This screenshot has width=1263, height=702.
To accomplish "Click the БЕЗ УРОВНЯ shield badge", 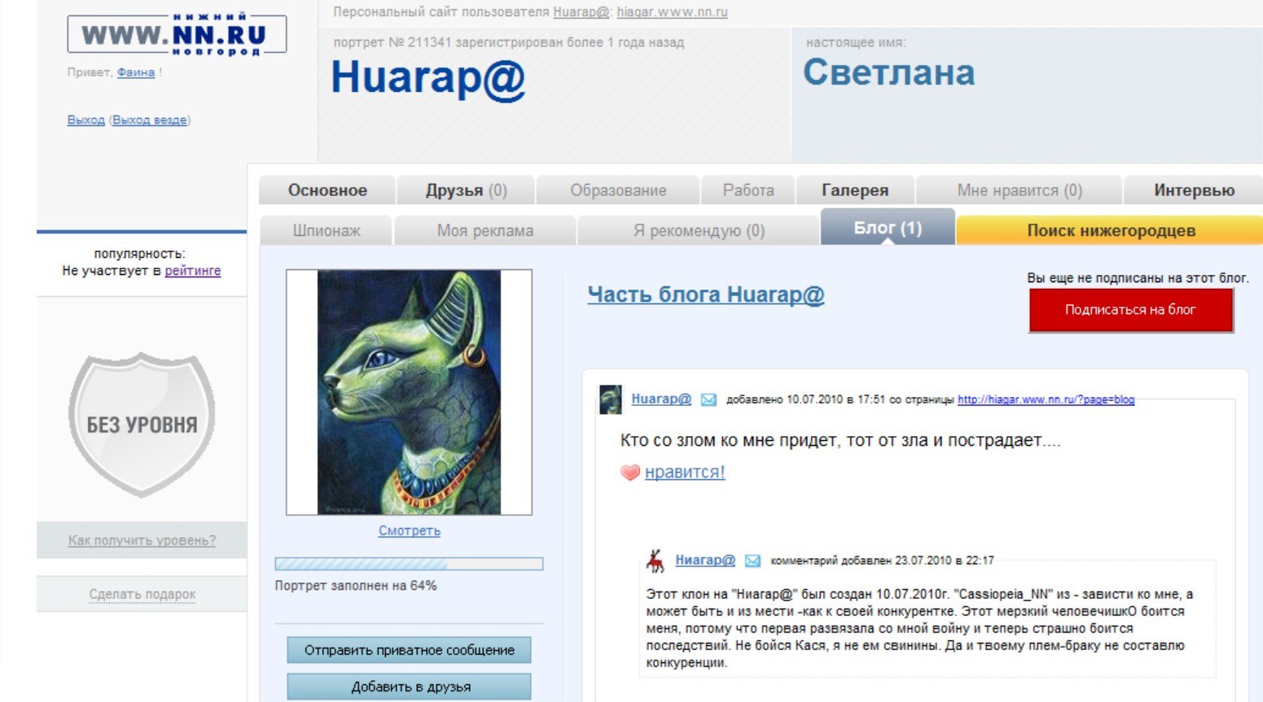I will point(142,425).
